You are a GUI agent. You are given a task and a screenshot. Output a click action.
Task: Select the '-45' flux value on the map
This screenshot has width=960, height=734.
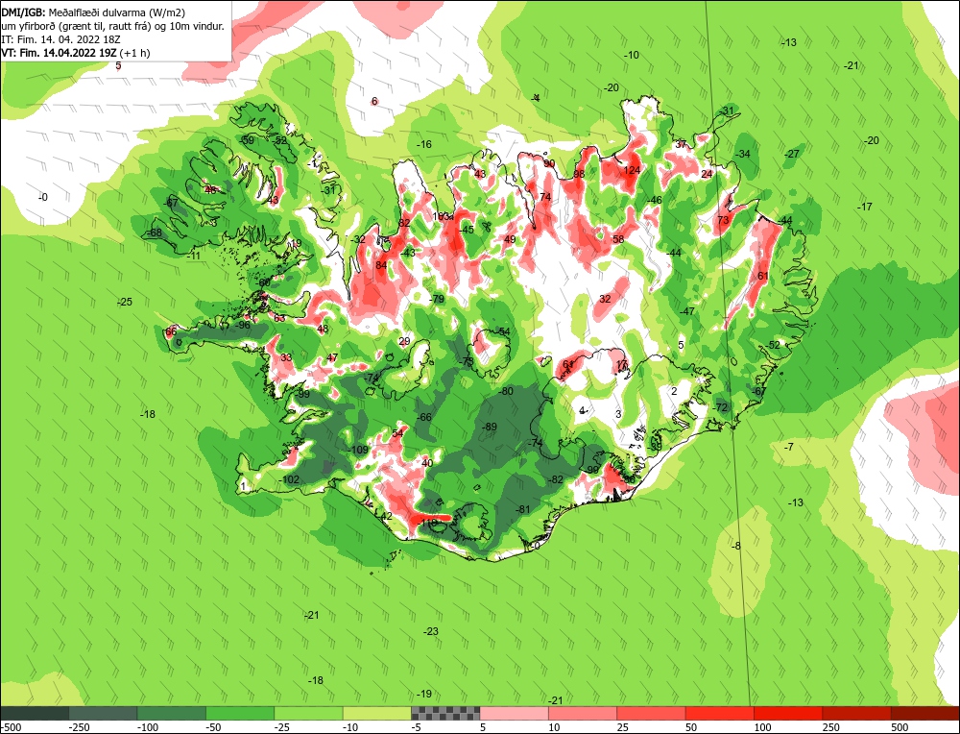coord(467,230)
